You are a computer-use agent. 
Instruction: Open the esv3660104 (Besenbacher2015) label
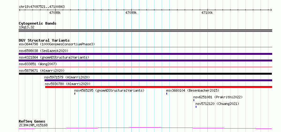(x=193, y=90)
